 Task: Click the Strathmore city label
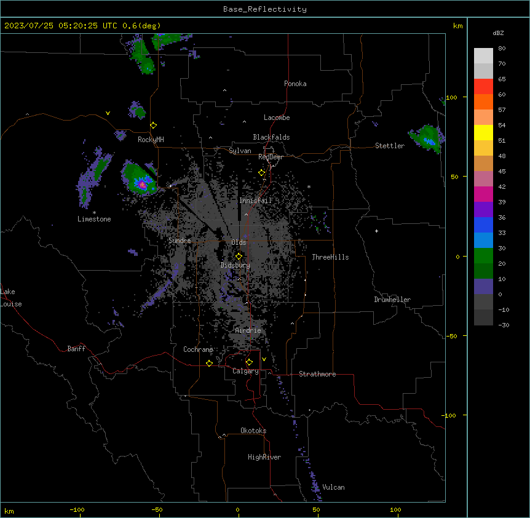tap(317, 374)
